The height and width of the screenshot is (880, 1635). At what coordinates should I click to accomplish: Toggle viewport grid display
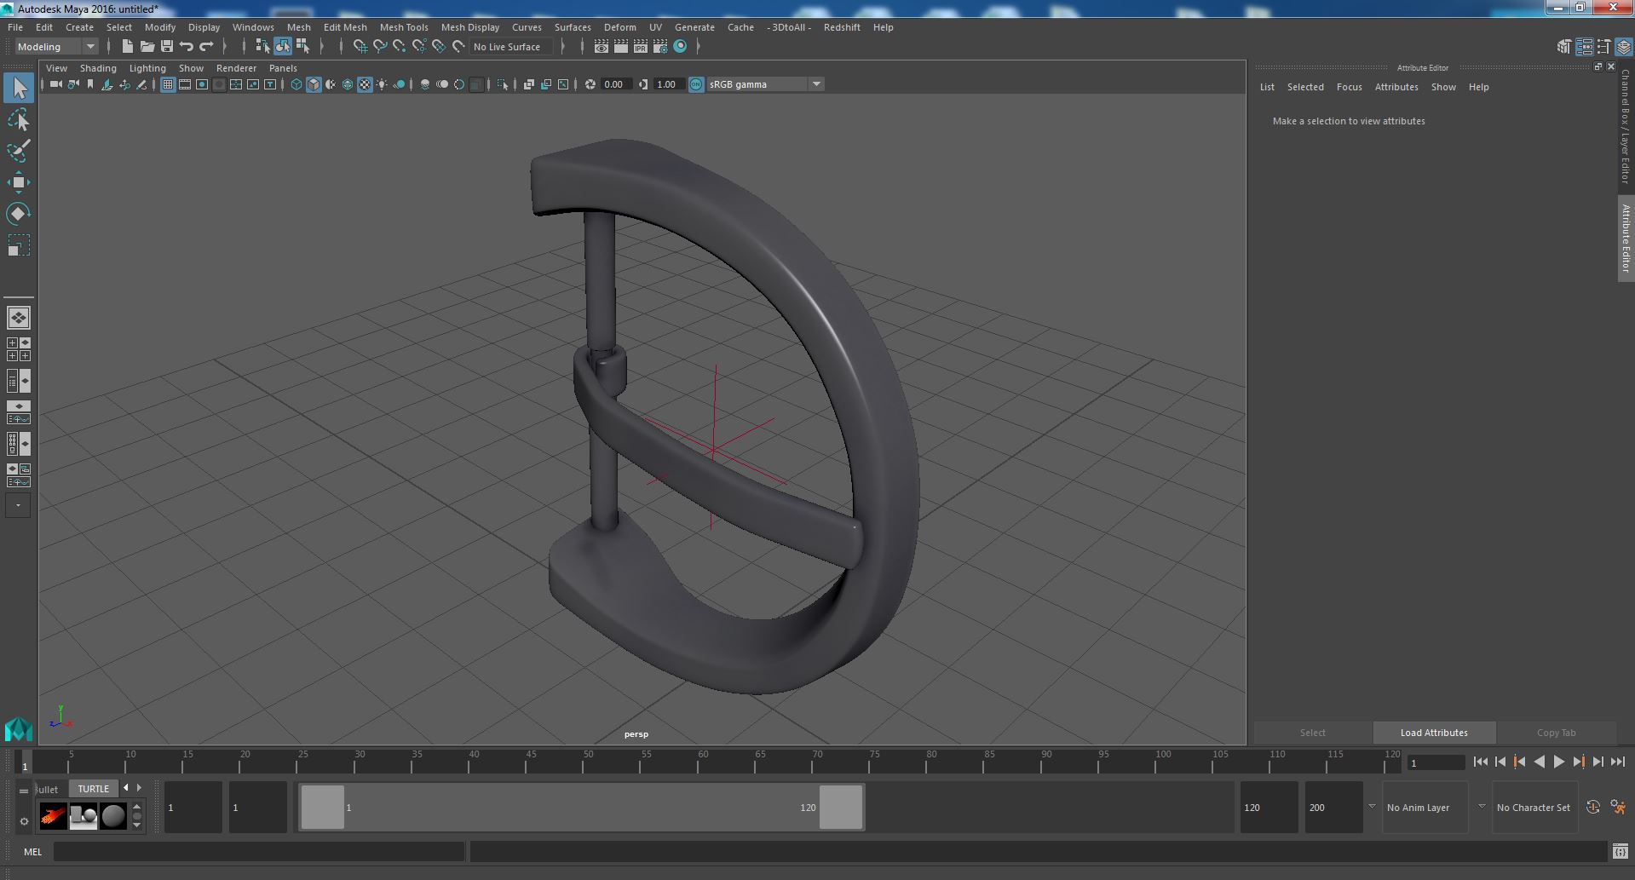(168, 84)
